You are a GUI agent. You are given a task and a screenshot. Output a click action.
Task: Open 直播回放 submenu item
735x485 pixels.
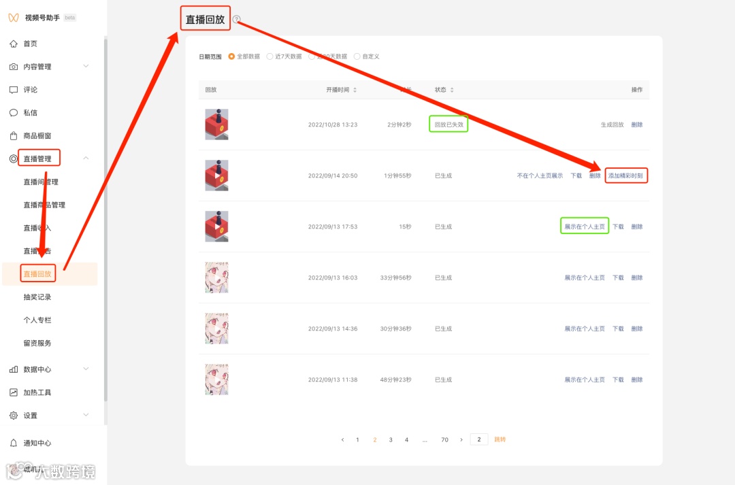pos(37,273)
